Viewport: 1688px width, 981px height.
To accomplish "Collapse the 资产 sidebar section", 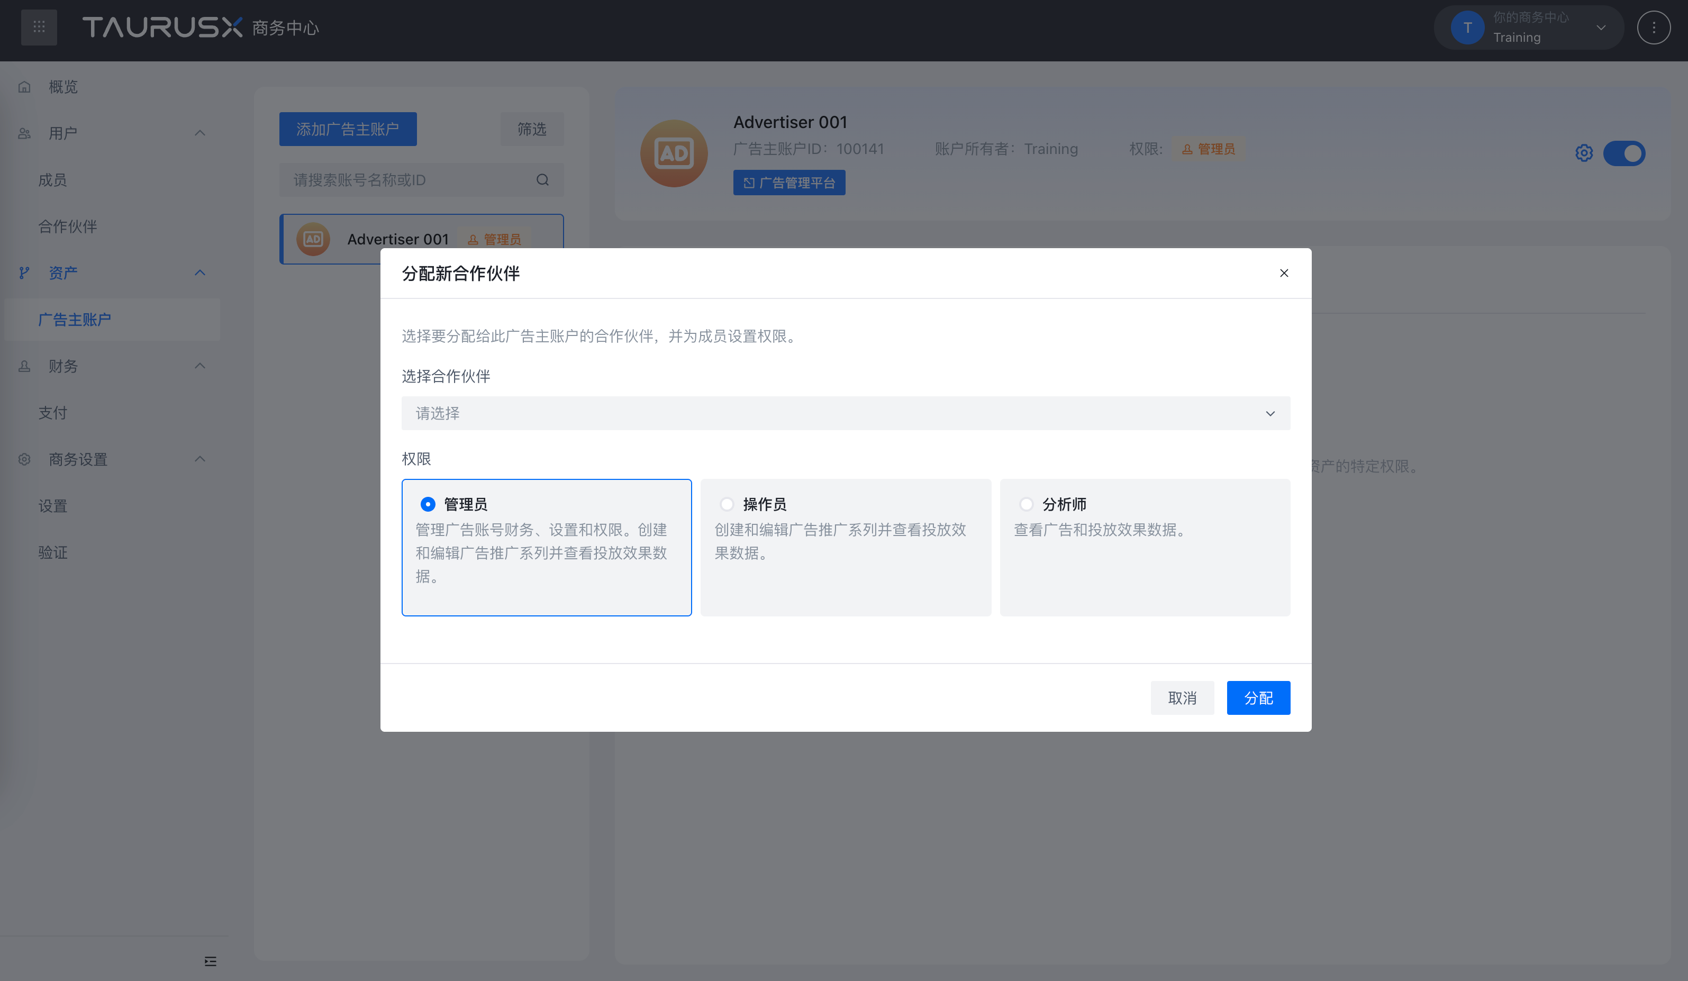I will point(199,272).
